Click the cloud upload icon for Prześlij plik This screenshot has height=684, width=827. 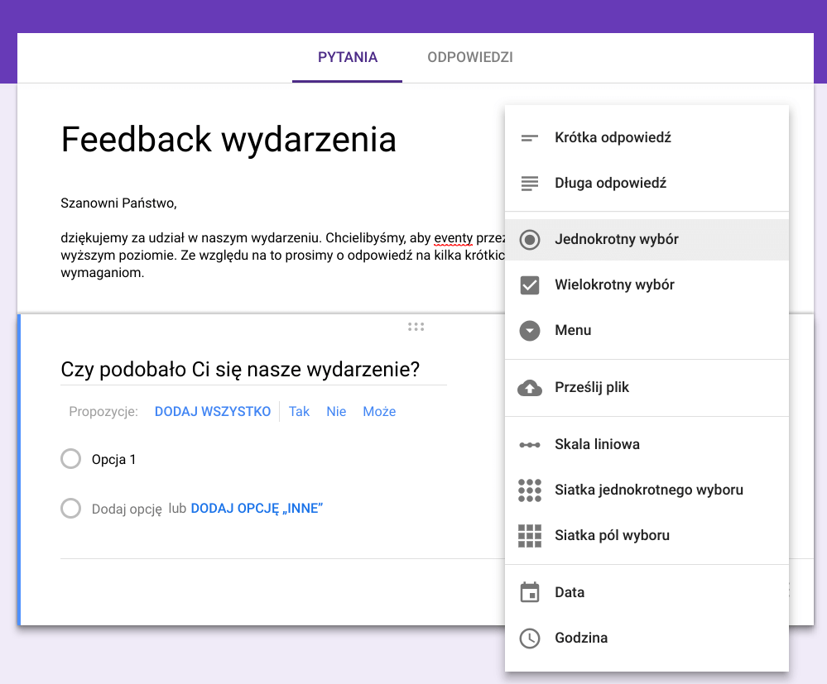530,388
